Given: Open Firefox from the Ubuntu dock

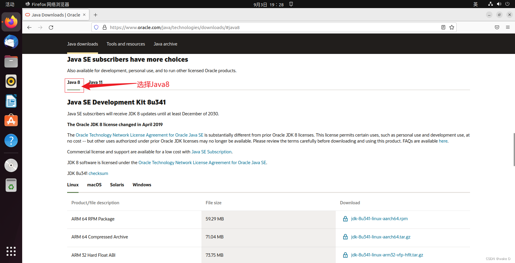Looking at the screenshot, I should [x=11, y=22].
